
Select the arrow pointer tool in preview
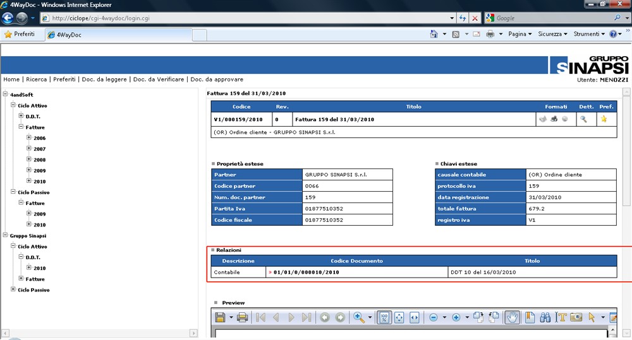(592, 317)
